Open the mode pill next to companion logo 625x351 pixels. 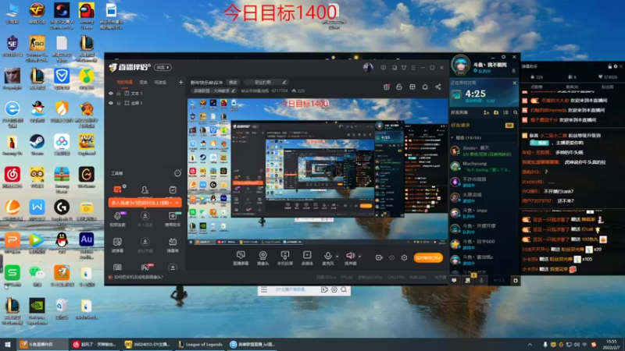(162, 67)
